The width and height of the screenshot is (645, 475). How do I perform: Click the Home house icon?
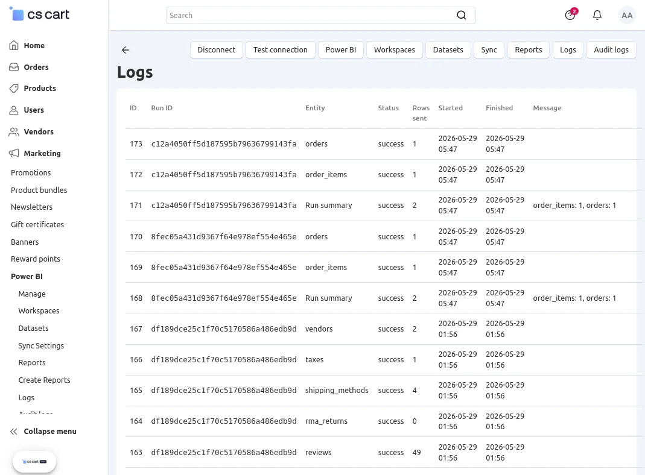[x=13, y=45]
